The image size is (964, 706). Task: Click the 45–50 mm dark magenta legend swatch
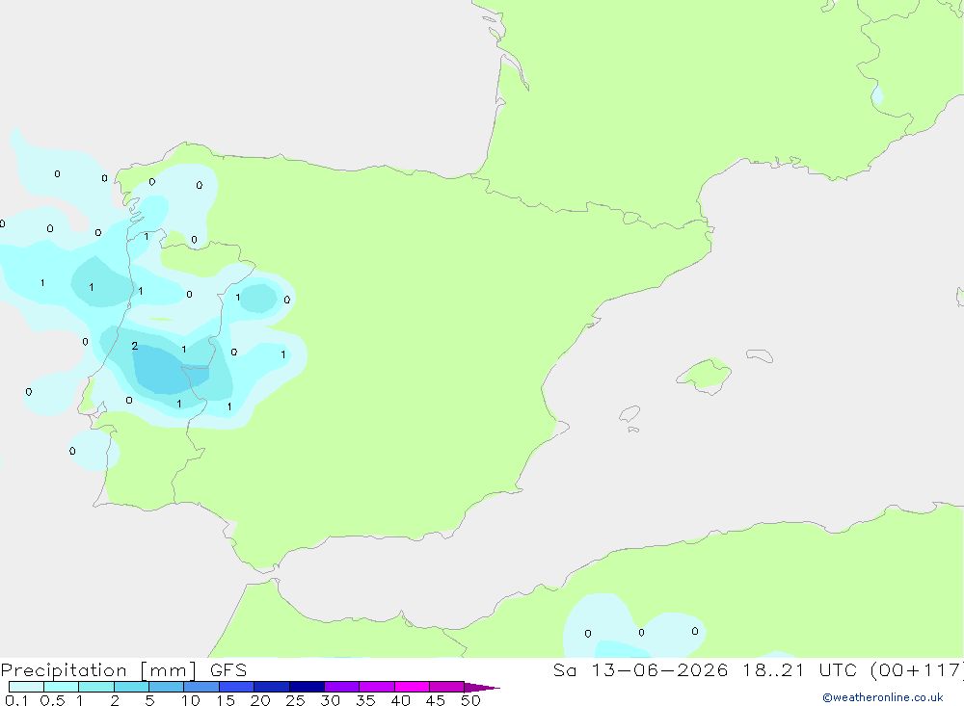(447, 687)
